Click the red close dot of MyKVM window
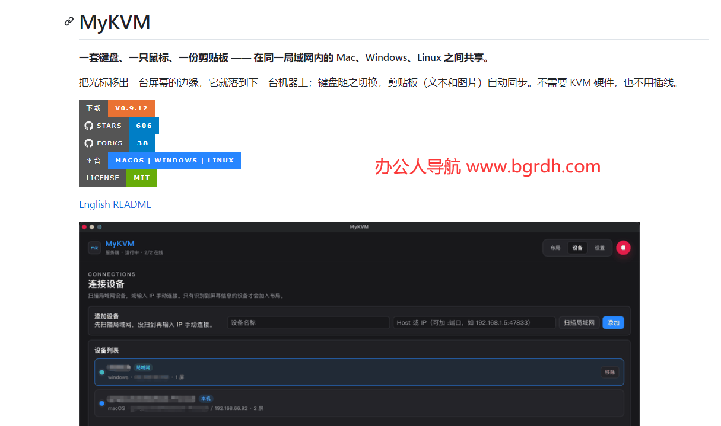The image size is (721, 426). pos(84,226)
